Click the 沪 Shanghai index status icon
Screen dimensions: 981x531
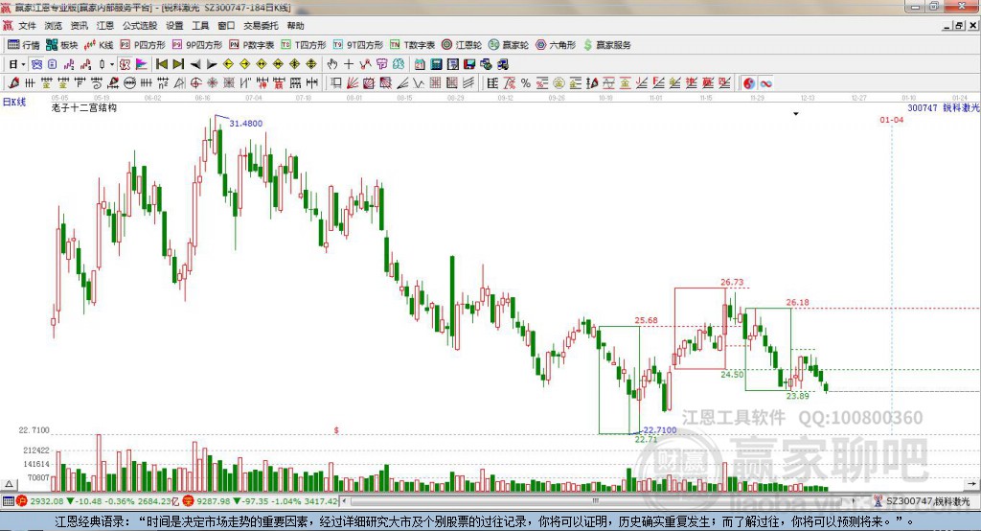pyautogui.click(x=22, y=501)
